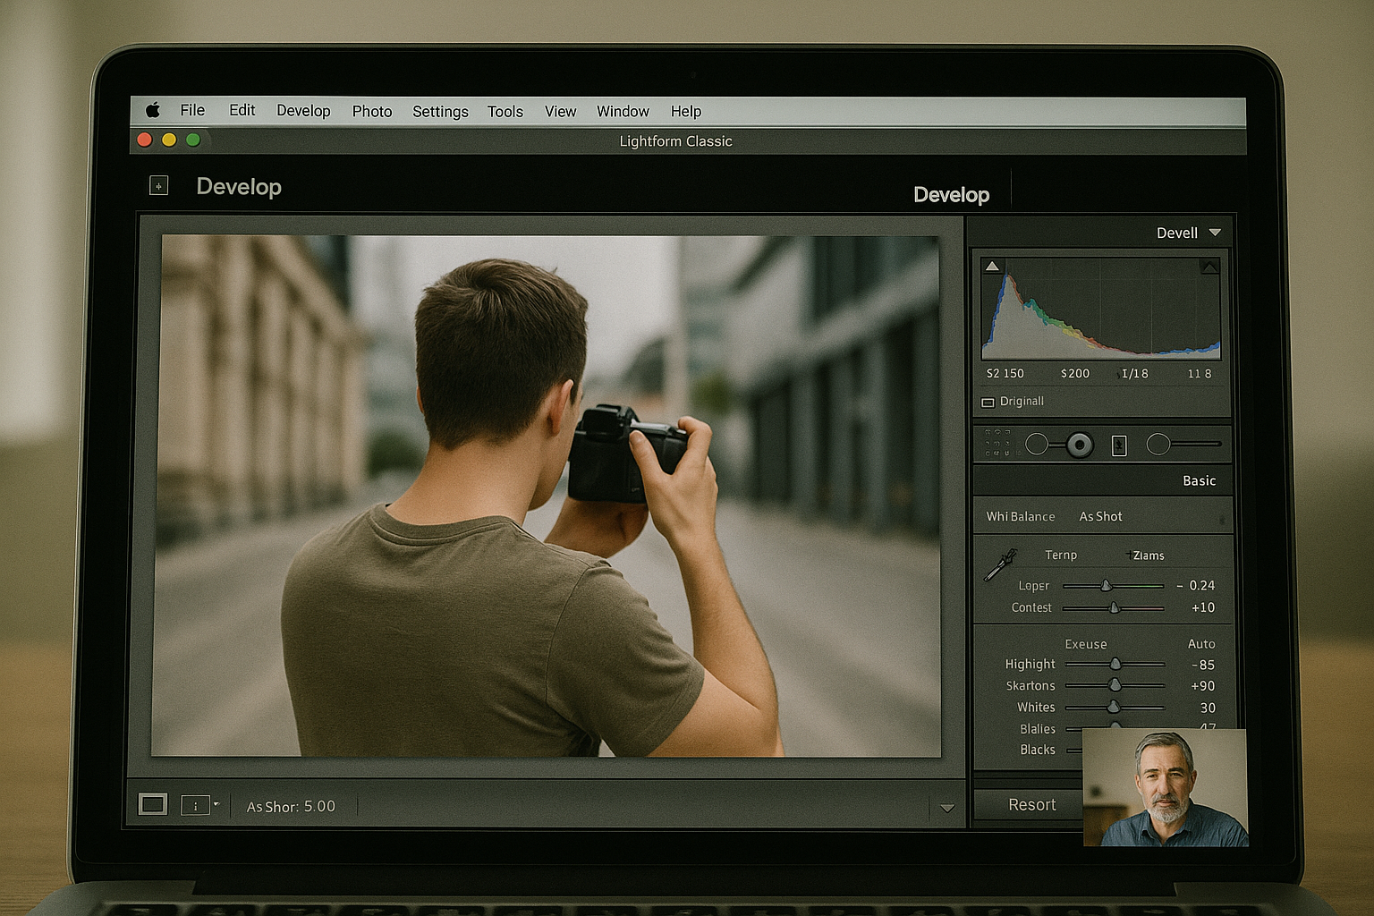Open the Photo menu
This screenshot has height=916, width=1374.
[372, 111]
